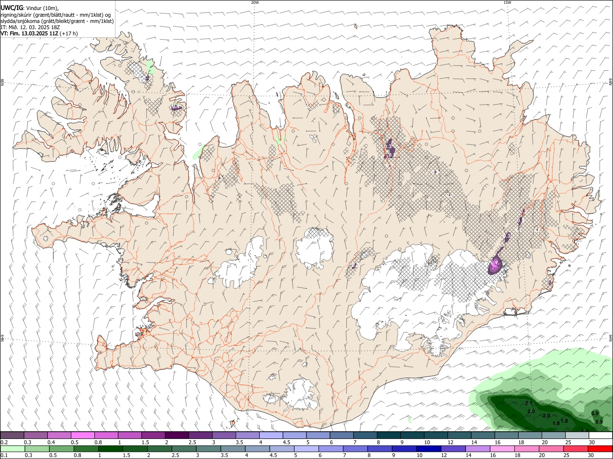Click the pale periwinkle 4 swatch in upper legend
Viewport: 613px width, 459px height.
(x=271, y=436)
